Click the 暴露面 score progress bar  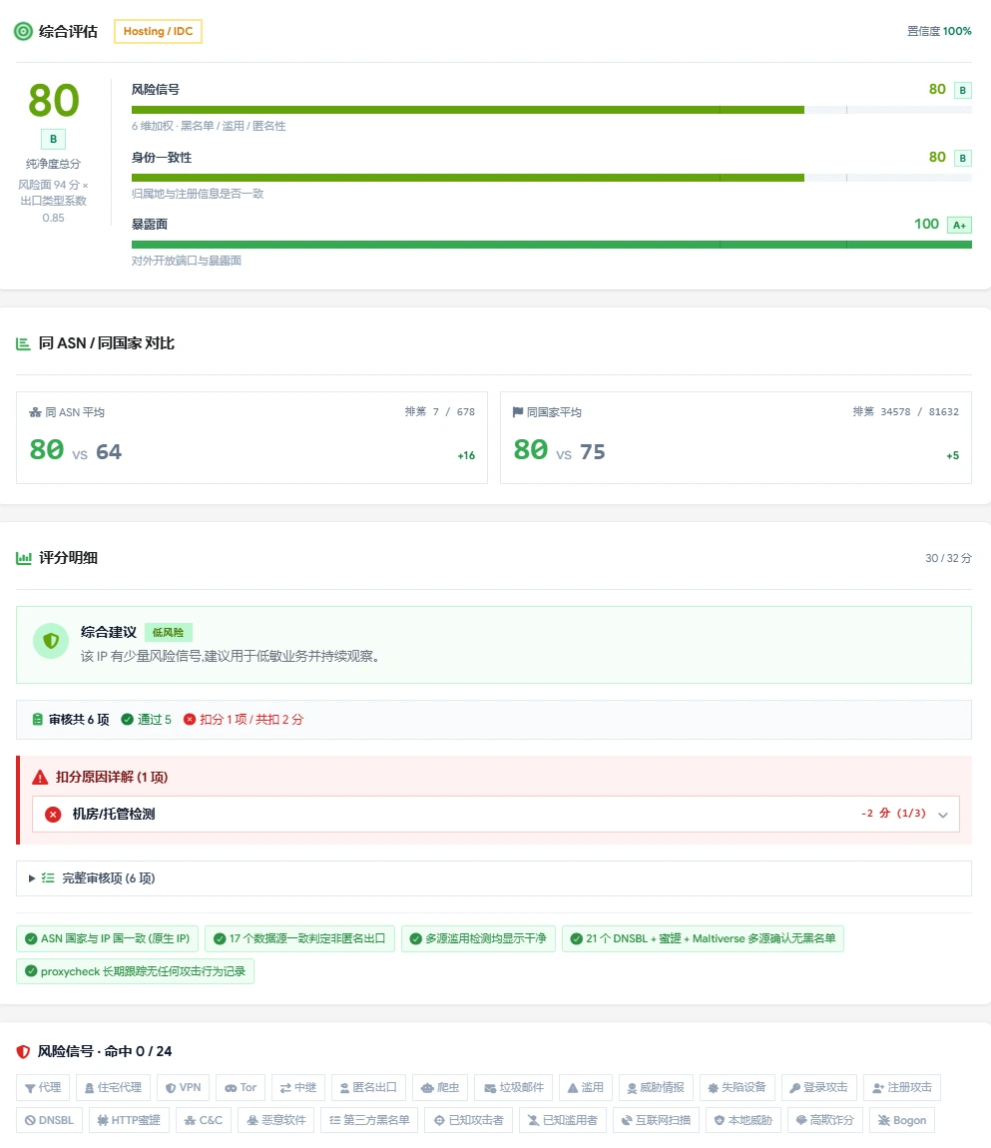552,245
